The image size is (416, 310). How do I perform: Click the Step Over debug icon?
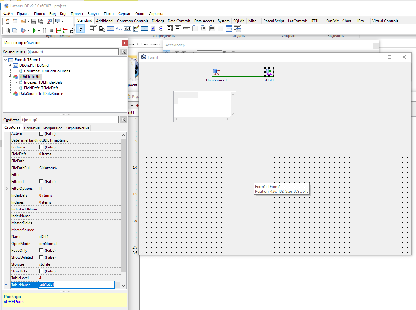[65, 31]
